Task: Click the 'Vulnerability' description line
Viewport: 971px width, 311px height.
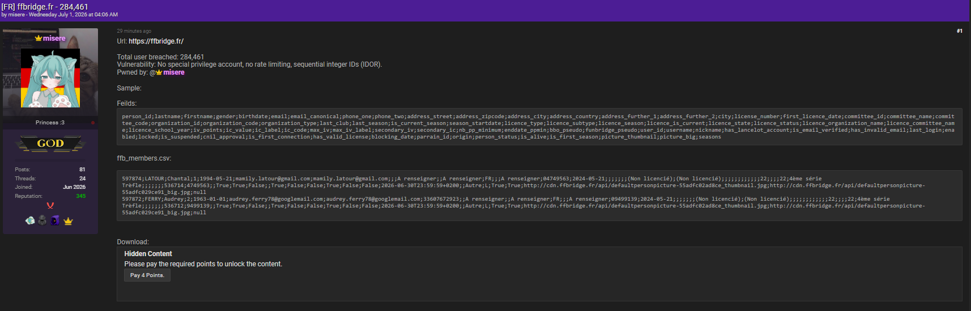Action: point(249,64)
